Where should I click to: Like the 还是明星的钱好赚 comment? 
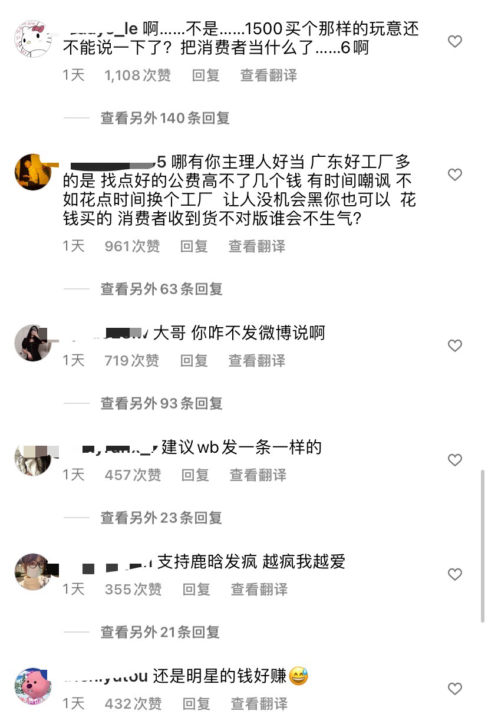(454, 689)
